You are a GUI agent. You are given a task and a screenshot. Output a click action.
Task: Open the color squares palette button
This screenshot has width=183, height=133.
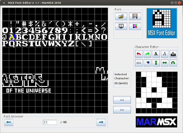click(135, 26)
